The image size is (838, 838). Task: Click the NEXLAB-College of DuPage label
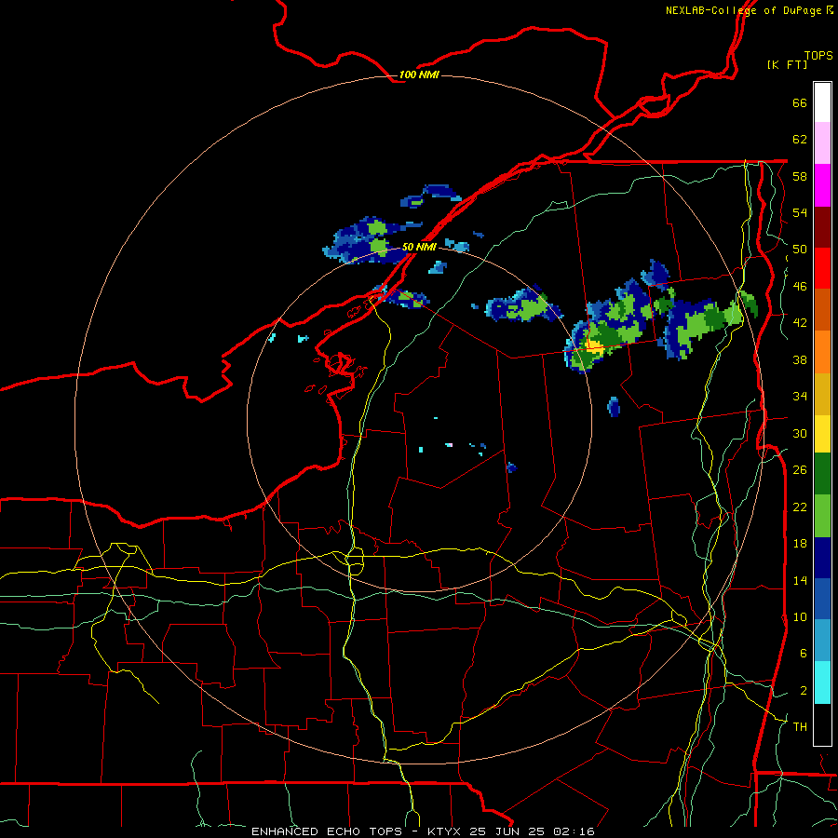click(745, 10)
